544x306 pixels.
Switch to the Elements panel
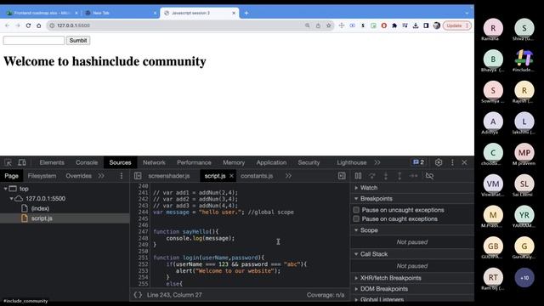[x=52, y=162]
